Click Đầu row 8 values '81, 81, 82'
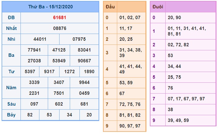 point(130,115)
